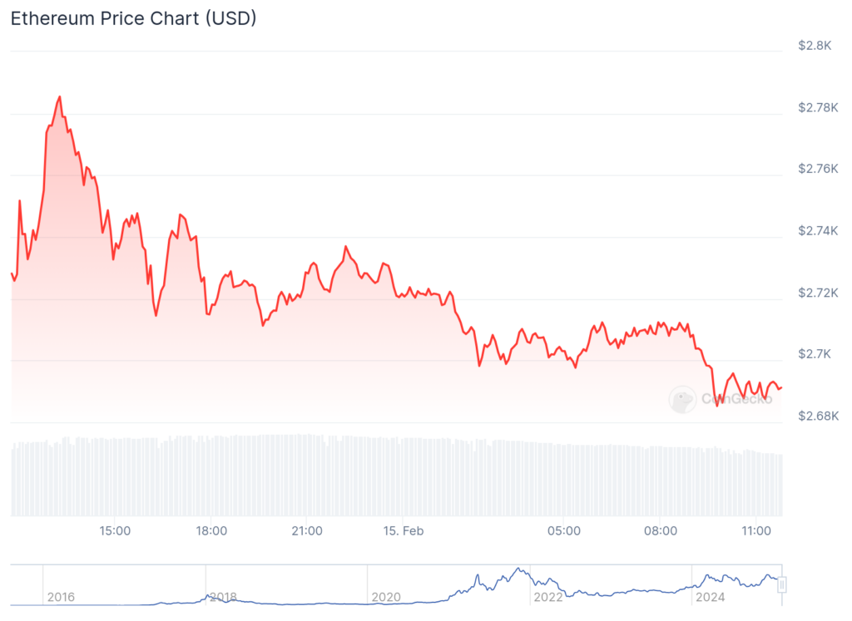
Task: Click the 11:00 time axis label
Action: [x=755, y=530]
